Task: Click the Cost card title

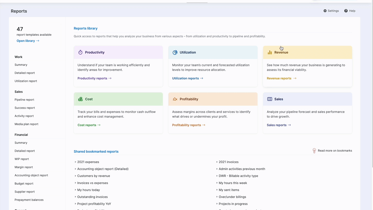Action: click(x=89, y=99)
